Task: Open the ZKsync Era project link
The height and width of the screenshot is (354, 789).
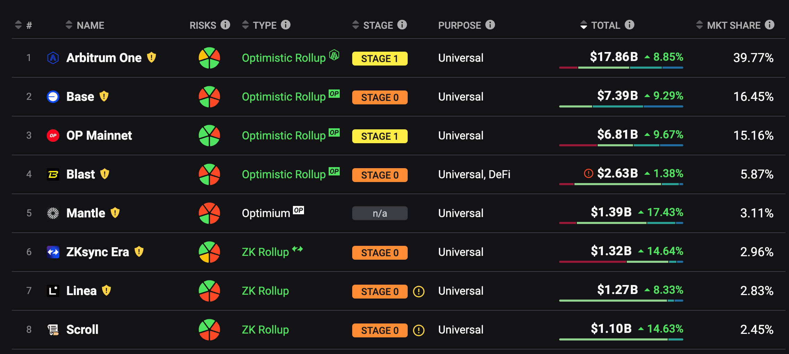Action: [x=98, y=252]
